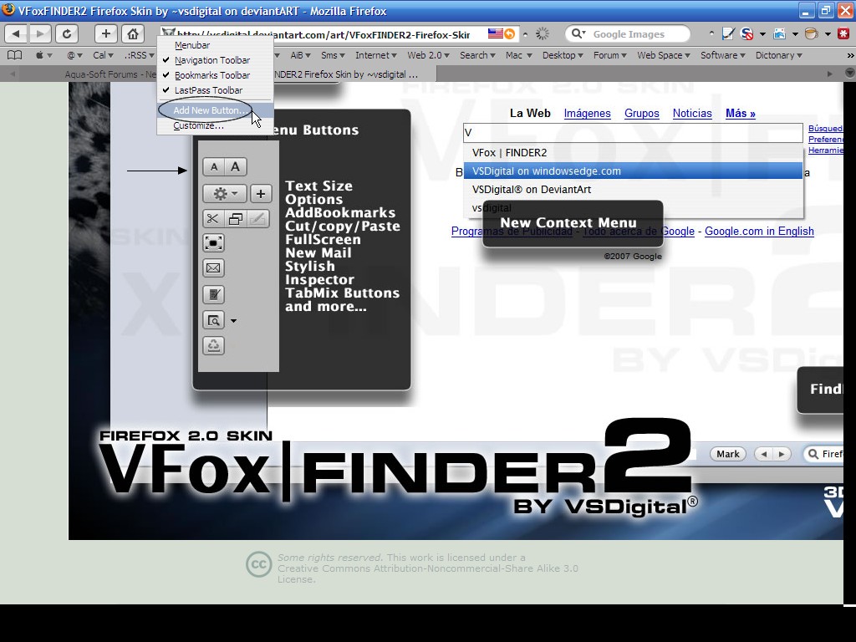Click the loading throbber spinner icon
Image resolution: width=856 pixels, height=642 pixels.
(x=542, y=33)
